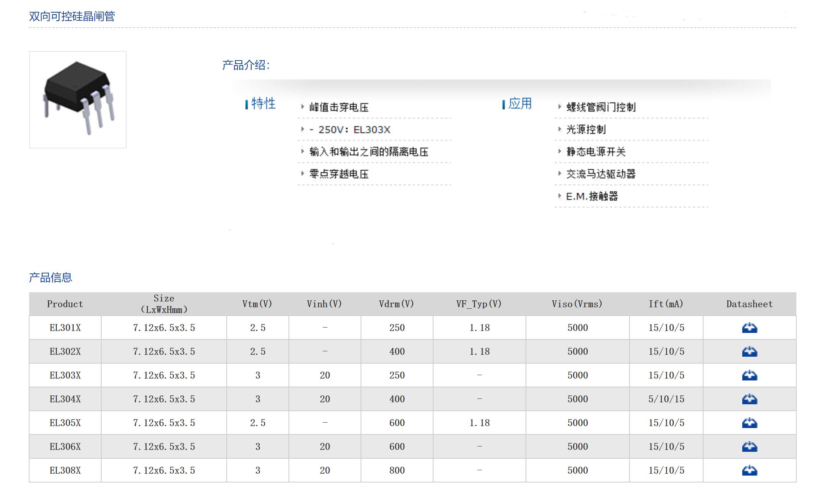The width and height of the screenshot is (814, 489).
Task: Download the EL308X datasheet
Action: pyautogui.click(x=749, y=471)
